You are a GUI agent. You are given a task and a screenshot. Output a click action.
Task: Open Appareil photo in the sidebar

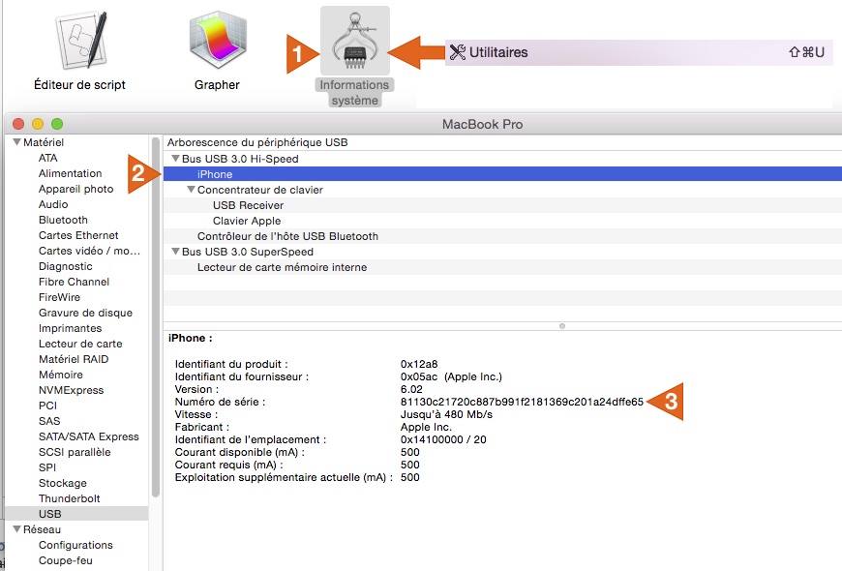coord(75,189)
